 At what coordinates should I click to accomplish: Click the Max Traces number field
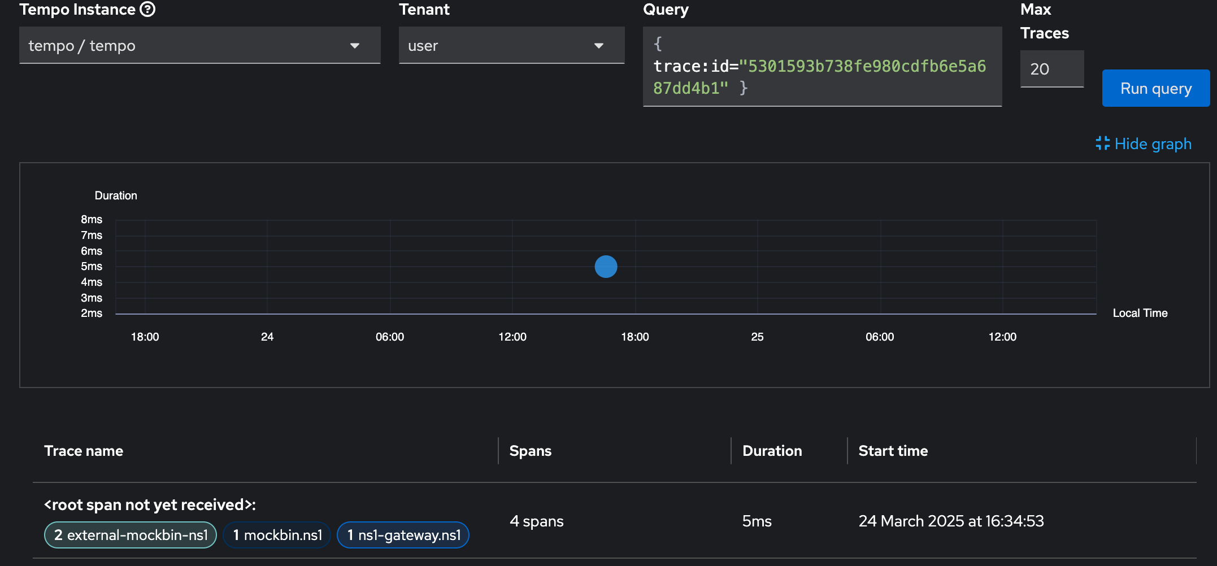pos(1051,69)
